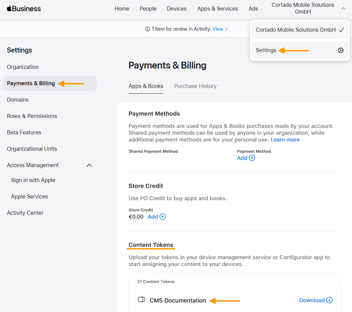Click the Payment Methods heading
Image resolution: width=352 pixels, height=312 pixels.
click(x=154, y=114)
